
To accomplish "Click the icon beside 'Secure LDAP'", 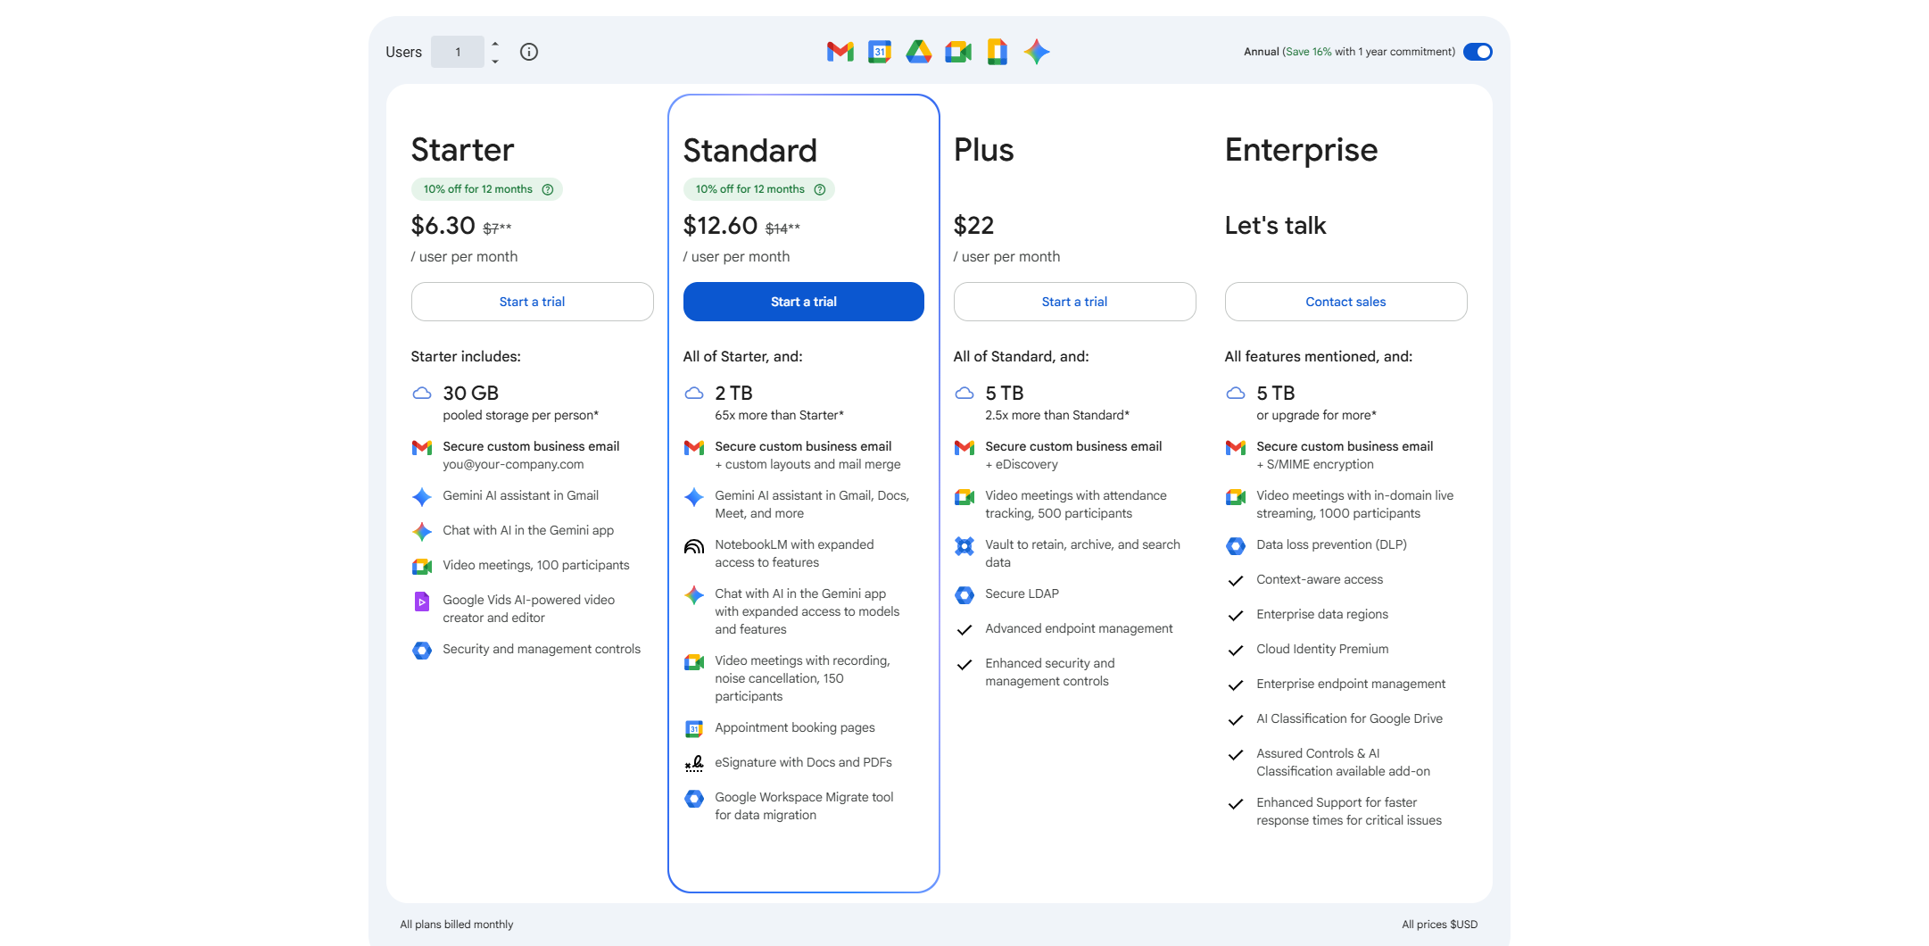I will pos(964,594).
